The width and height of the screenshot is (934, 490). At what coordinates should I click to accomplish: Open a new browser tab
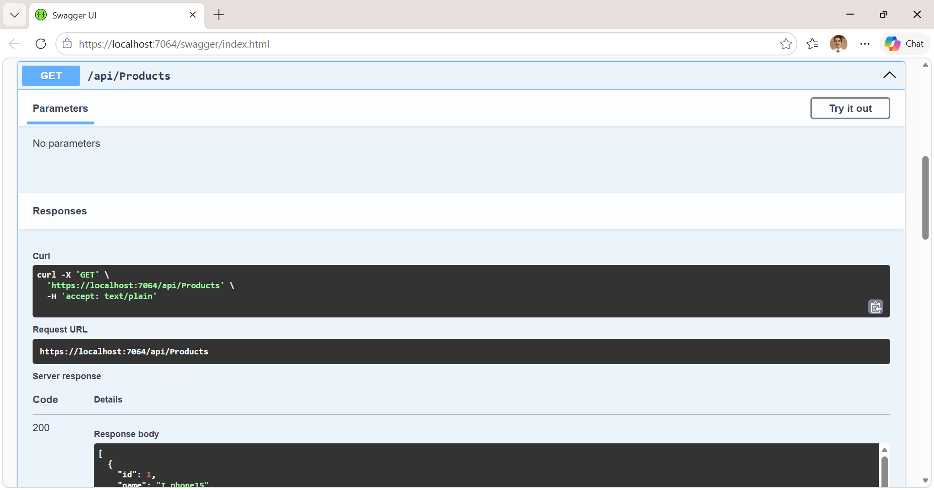(x=219, y=15)
